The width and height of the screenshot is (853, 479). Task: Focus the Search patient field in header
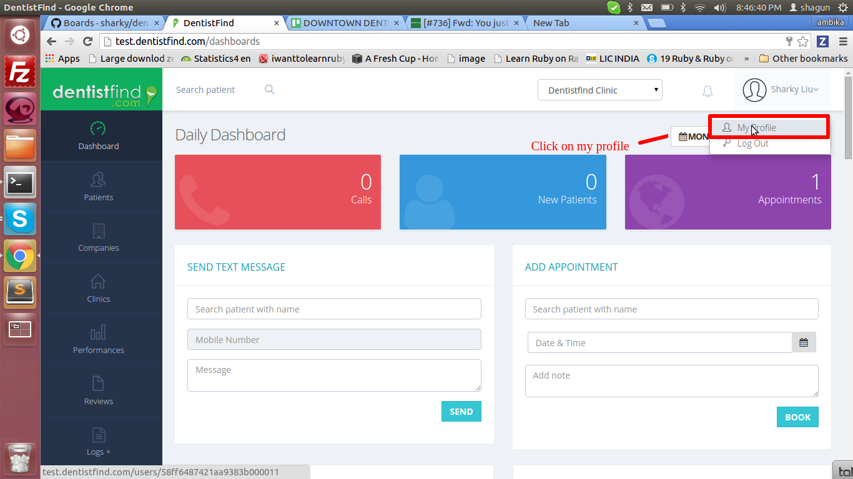215,90
